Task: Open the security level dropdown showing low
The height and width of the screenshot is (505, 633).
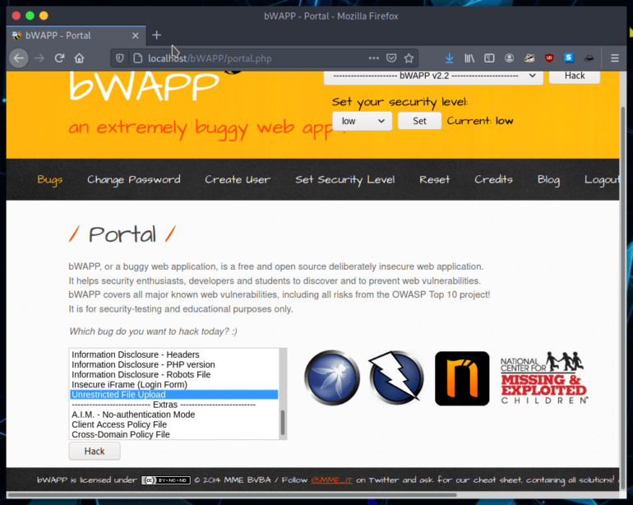Action: pyautogui.click(x=362, y=121)
